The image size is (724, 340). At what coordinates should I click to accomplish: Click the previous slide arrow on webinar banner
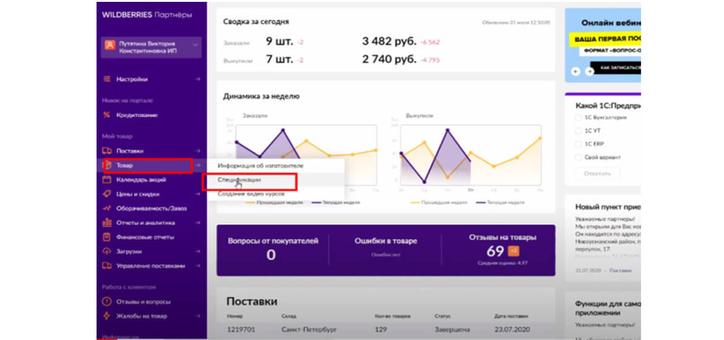coord(575,71)
